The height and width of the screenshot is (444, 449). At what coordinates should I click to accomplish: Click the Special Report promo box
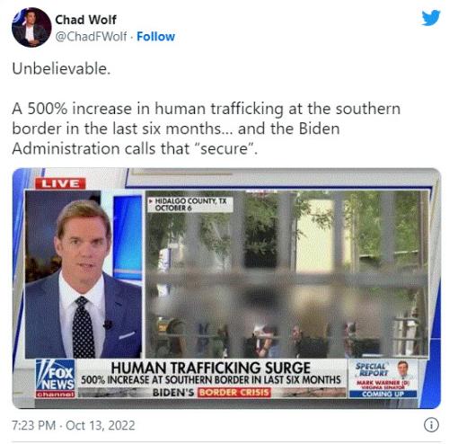point(383,378)
